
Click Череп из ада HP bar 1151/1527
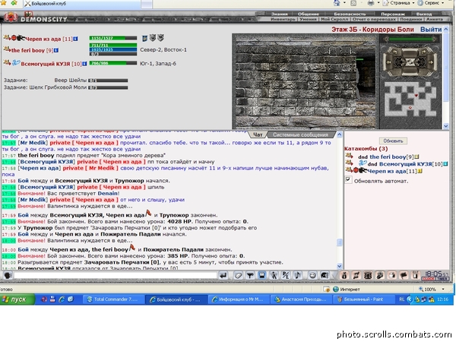(113, 38)
